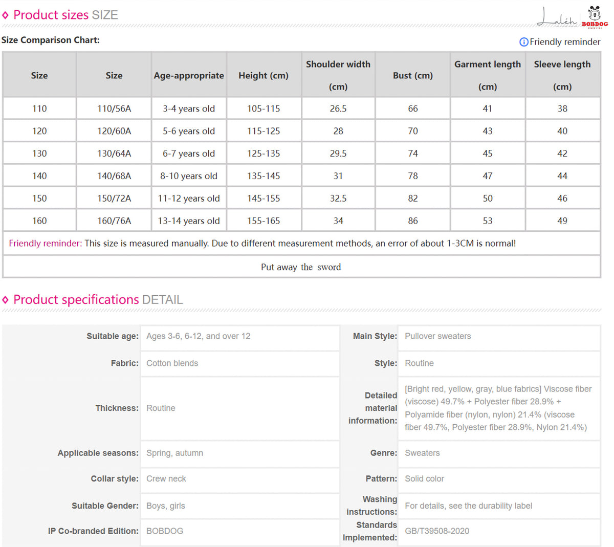614x547 pixels.
Task: Click the Collar style value Crew neck
Action: pyautogui.click(x=166, y=479)
